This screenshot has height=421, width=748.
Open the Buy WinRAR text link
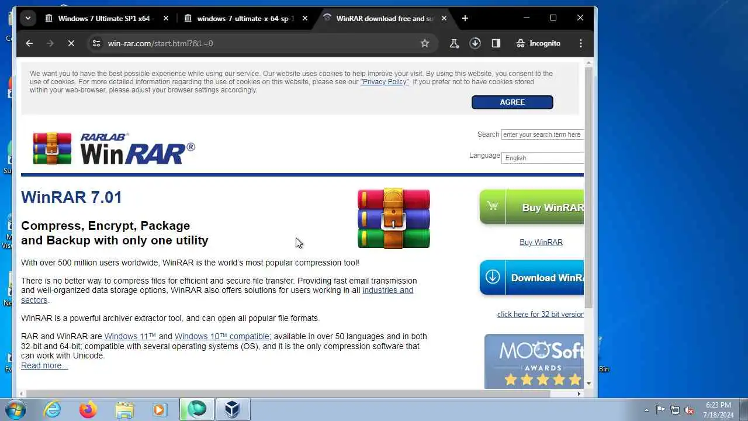click(541, 242)
